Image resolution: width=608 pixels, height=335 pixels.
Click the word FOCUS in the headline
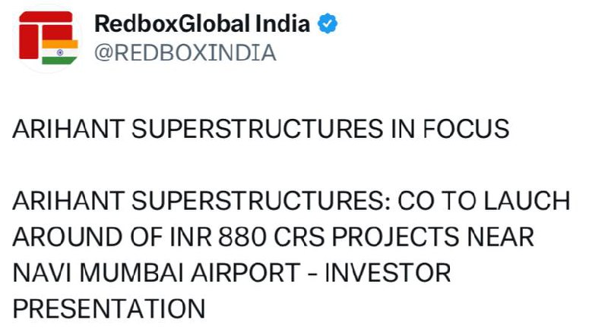[x=466, y=129]
